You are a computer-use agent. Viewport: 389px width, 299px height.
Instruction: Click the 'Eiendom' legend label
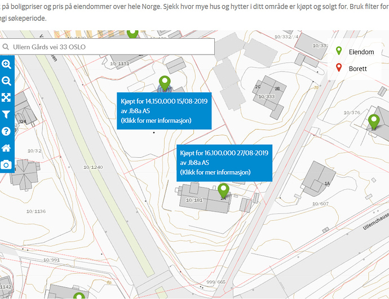361,52
